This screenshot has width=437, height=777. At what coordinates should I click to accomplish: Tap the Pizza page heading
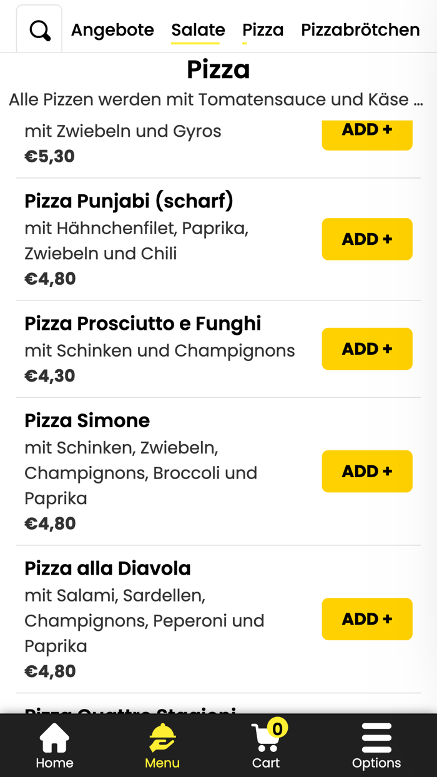(x=217, y=71)
